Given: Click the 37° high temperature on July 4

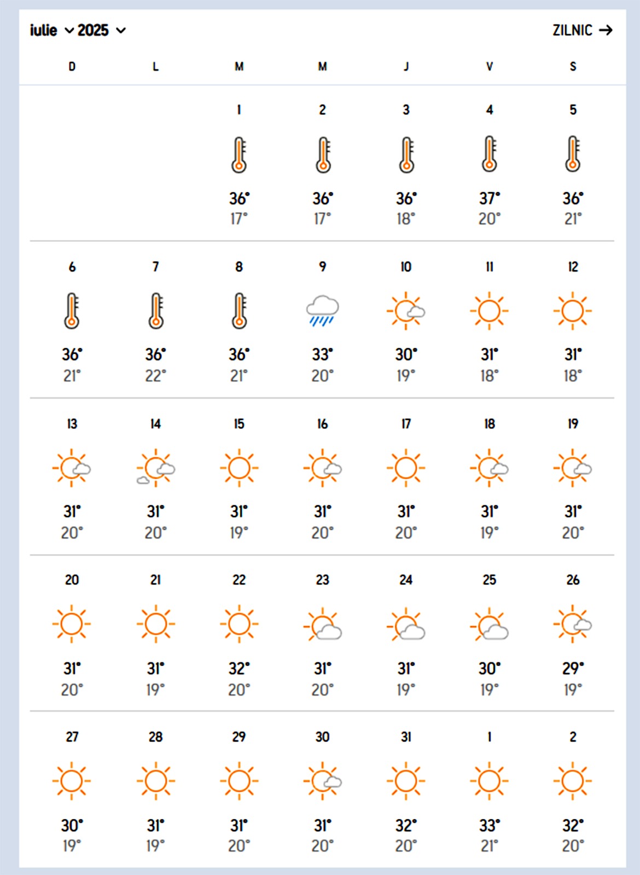Looking at the screenshot, I should coord(490,198).
